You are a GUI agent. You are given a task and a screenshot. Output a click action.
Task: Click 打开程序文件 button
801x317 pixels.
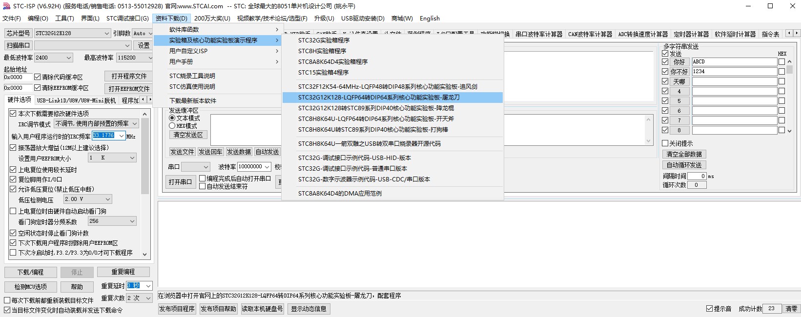pos(129,77)
